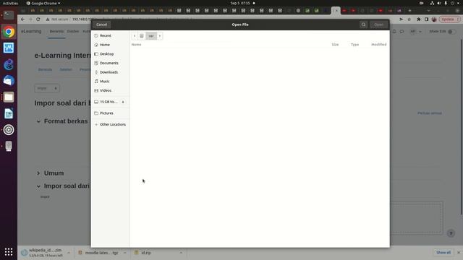463x260 pixels.
Task: Collapse Impor soal dari section
Action: click(x=38, y=186)
